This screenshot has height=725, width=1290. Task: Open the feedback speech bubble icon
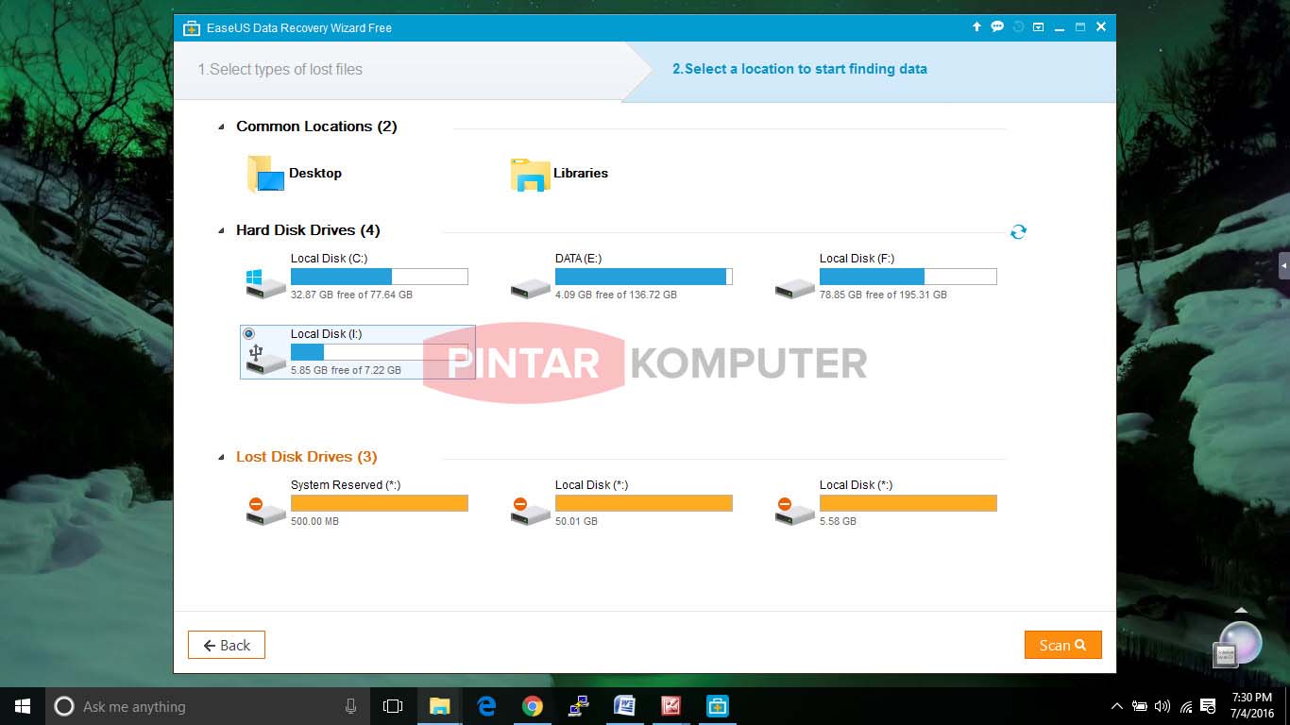click(x=997, y=27)
